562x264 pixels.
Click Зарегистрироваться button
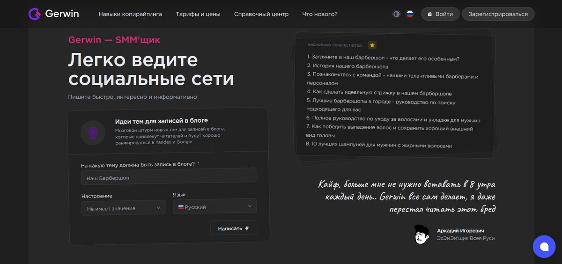tap(498, 14)
